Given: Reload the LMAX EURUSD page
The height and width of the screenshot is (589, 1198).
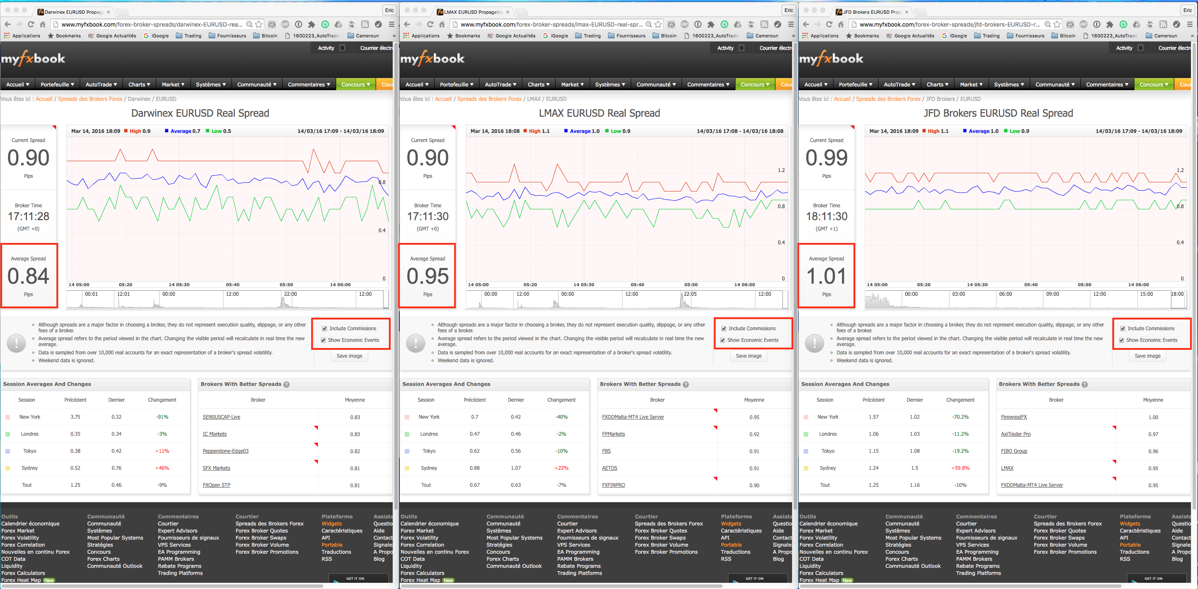Looking at the screenshot, I should tap(430, 24).
